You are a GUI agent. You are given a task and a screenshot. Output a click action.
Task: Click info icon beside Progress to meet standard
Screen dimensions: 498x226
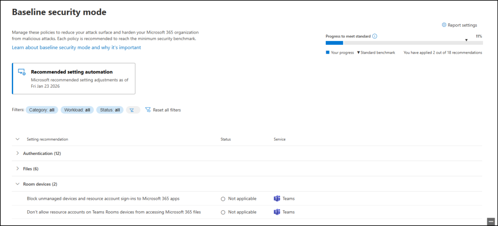coord(375,36)
